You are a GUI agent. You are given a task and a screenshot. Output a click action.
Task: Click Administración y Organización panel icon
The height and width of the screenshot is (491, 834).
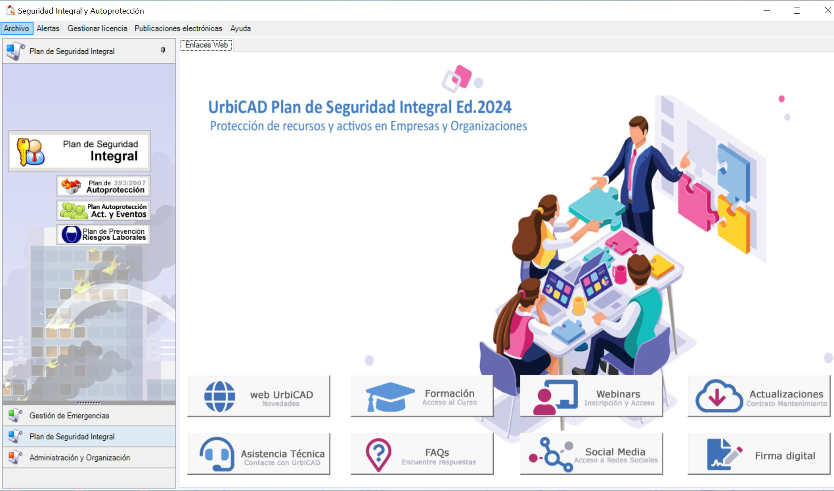(15, 457)
